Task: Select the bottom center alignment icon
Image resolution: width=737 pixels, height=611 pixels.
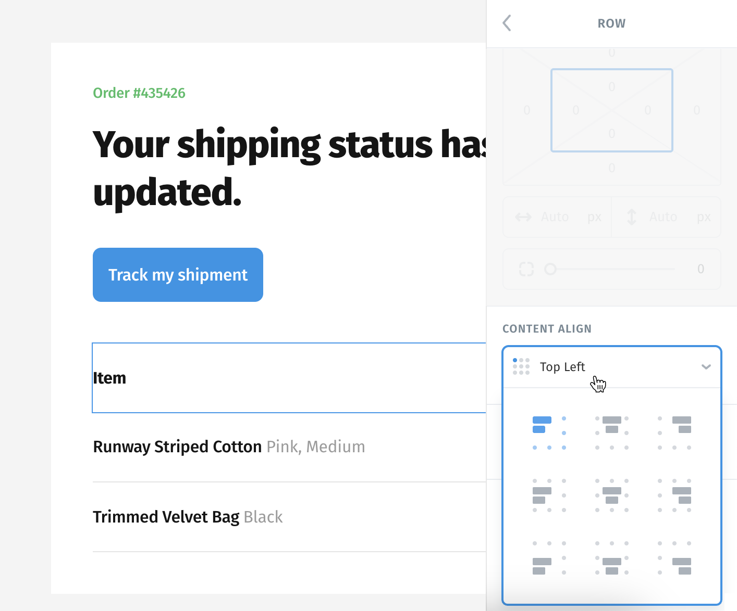Action: (612, 557)
